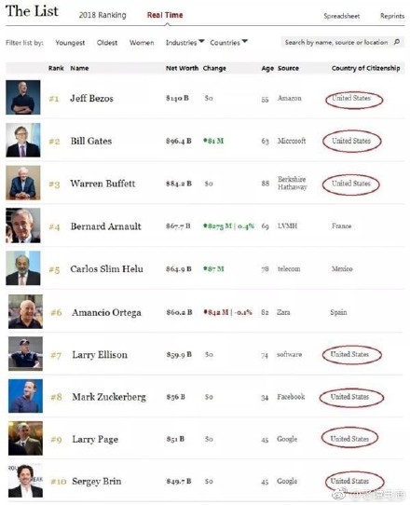
Task: Filter the list by Women
Action: (x=142, y=43)
